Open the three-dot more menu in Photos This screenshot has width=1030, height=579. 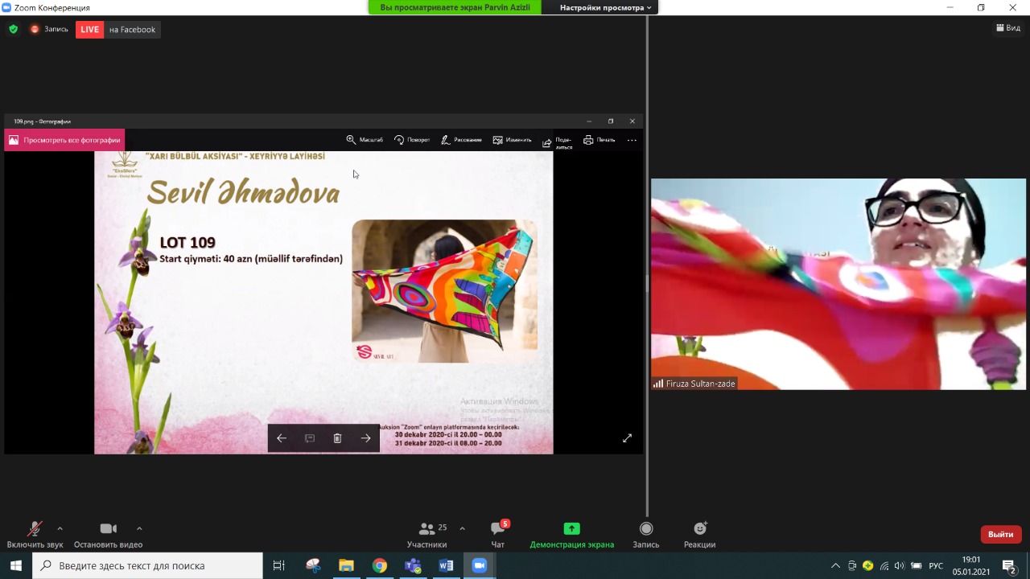(632, 140)
